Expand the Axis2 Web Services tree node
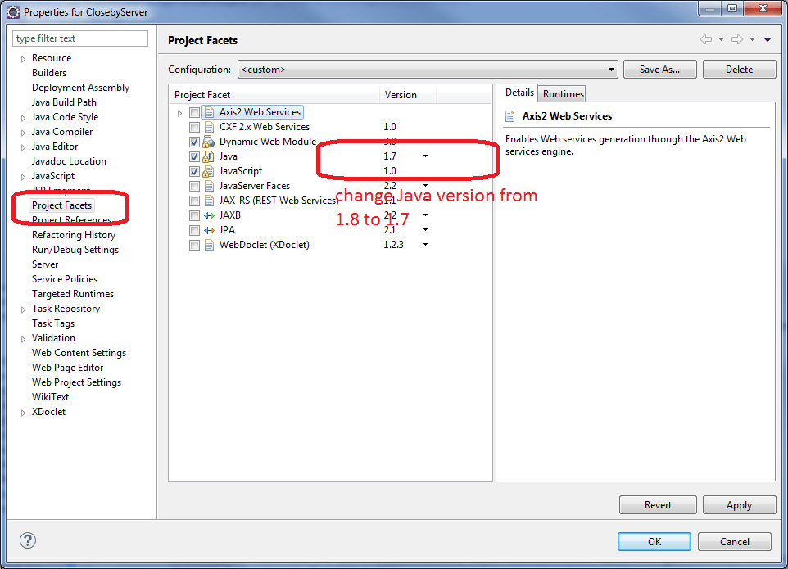The image size is (788, 569). tap(180, 112)
